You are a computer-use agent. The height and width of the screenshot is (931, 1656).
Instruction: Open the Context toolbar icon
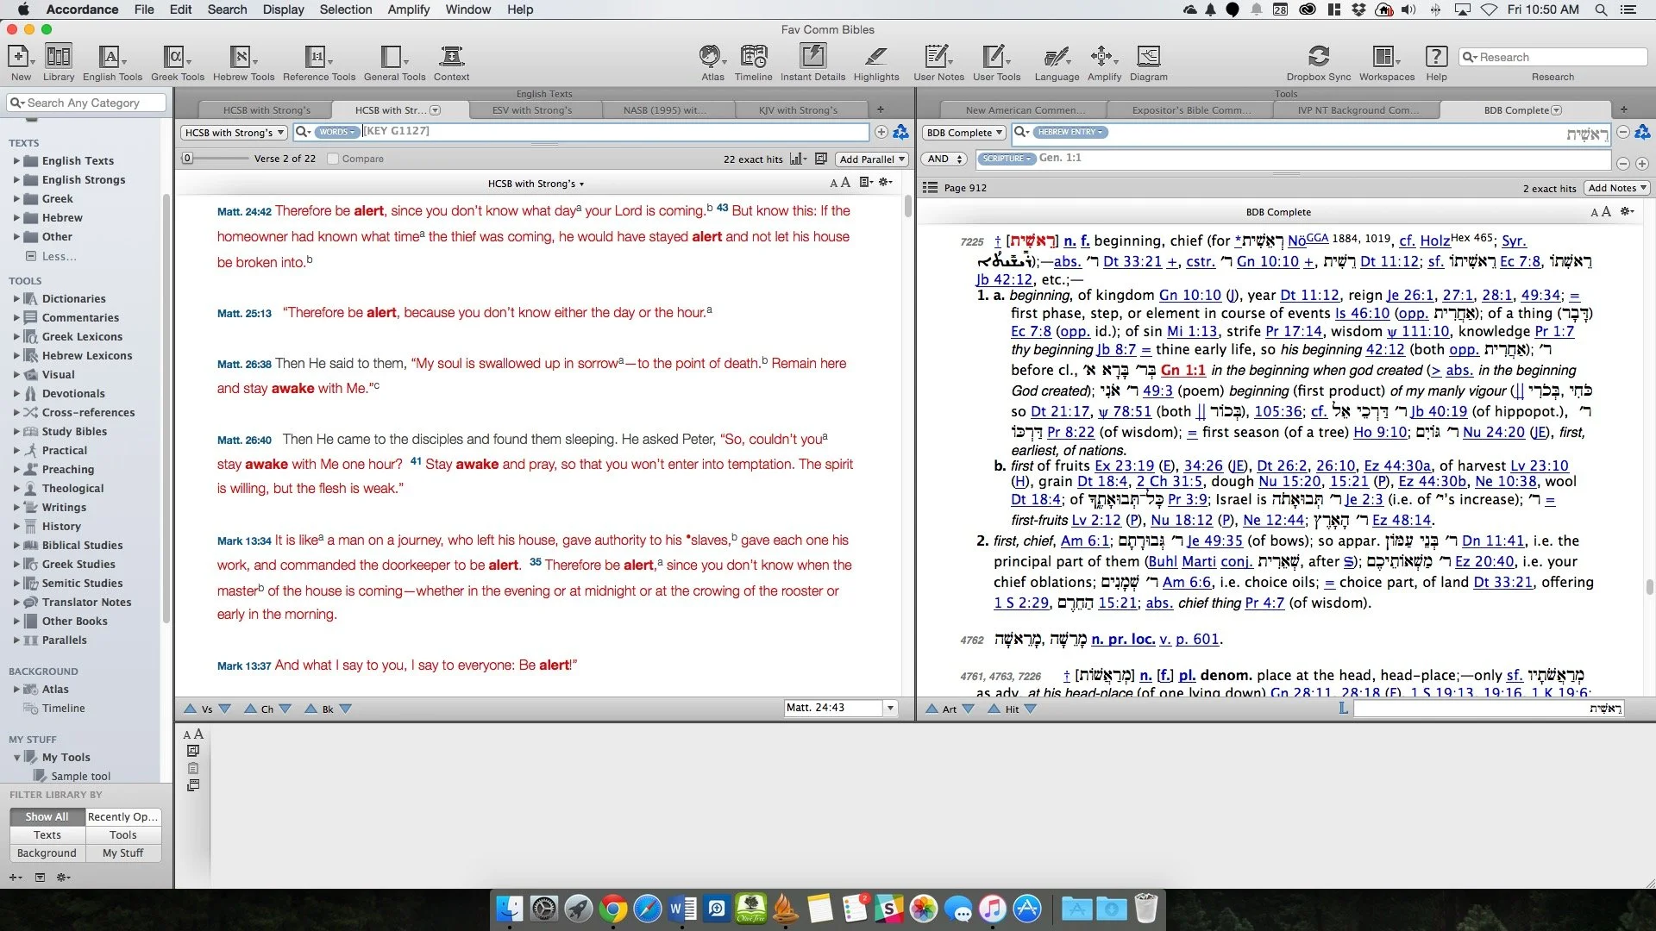[x=451, y=58]
